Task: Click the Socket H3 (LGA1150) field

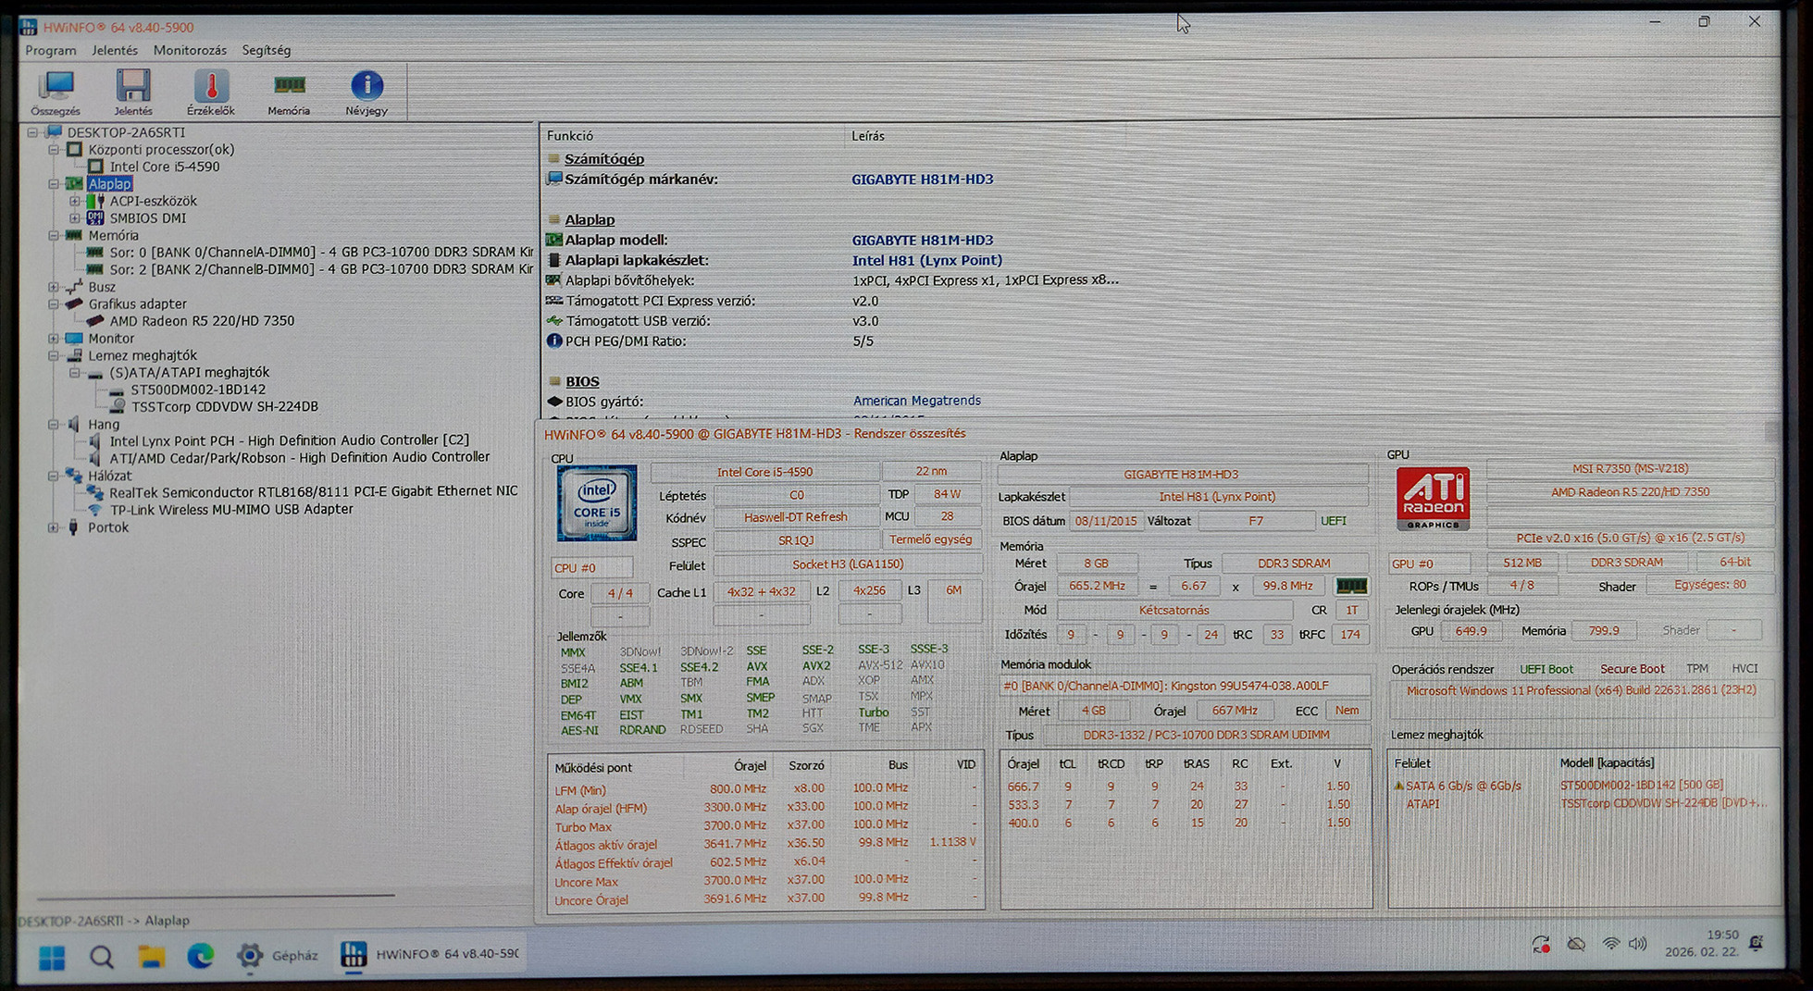Action: [848, 564]
